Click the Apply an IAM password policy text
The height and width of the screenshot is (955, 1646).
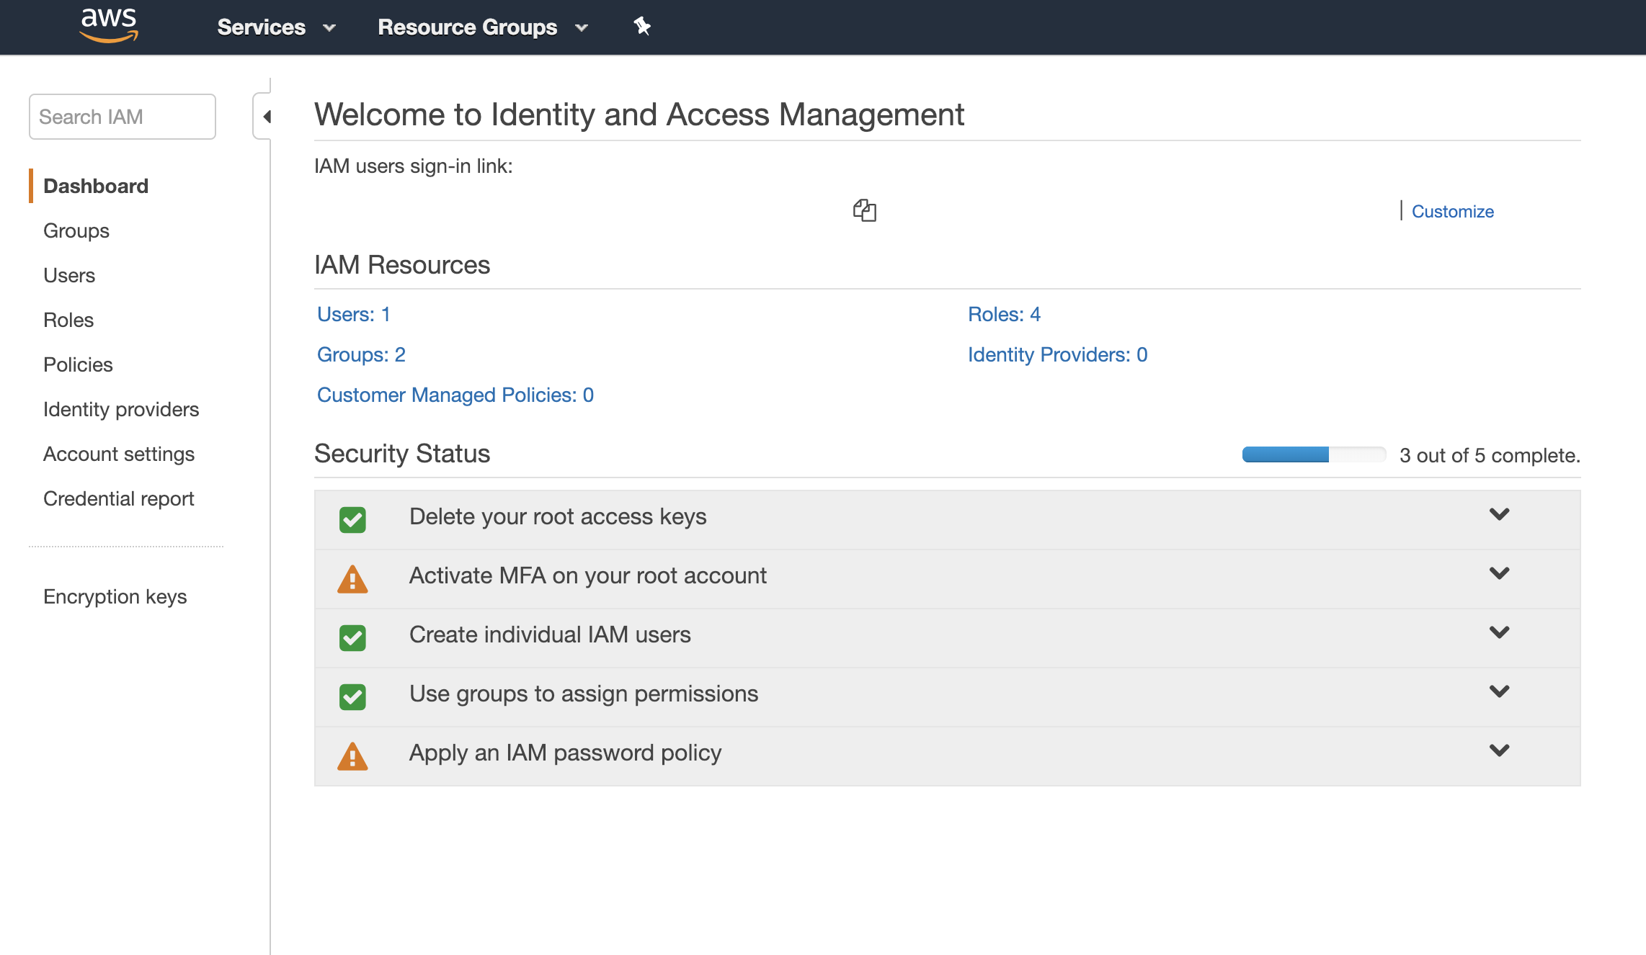point(565,753)
